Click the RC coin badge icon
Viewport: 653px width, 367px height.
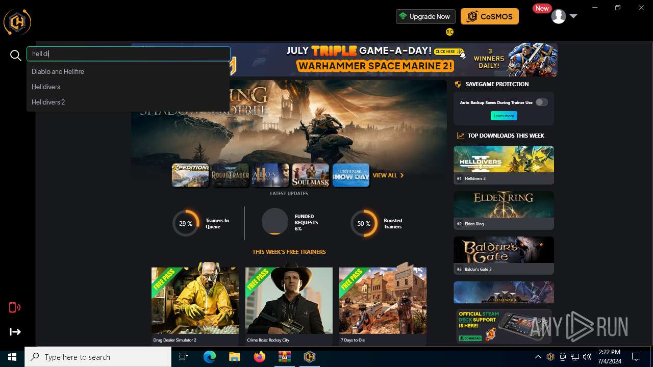(x=449, y=32)
